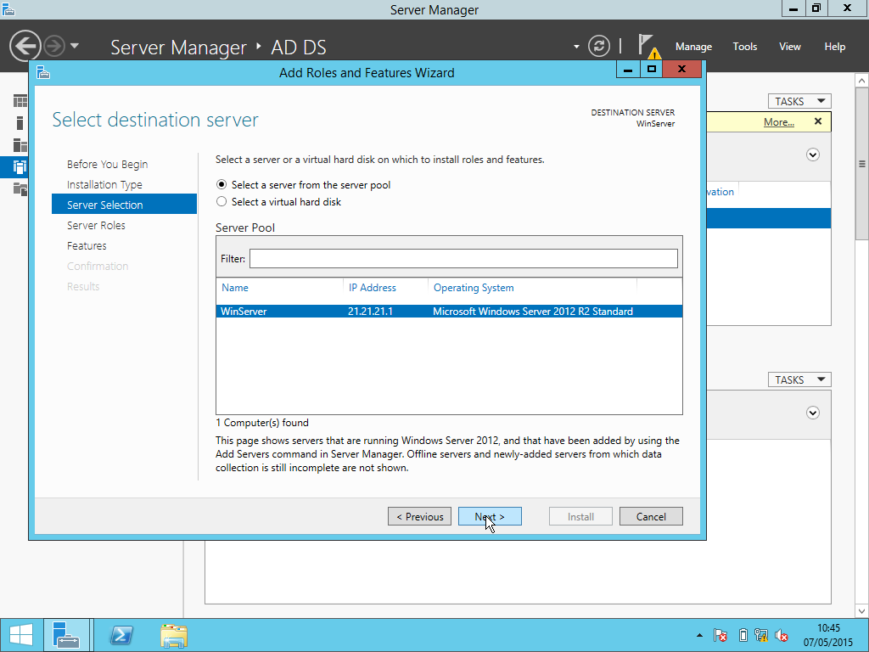Show hidden tray icons arrow

point(699,635)
